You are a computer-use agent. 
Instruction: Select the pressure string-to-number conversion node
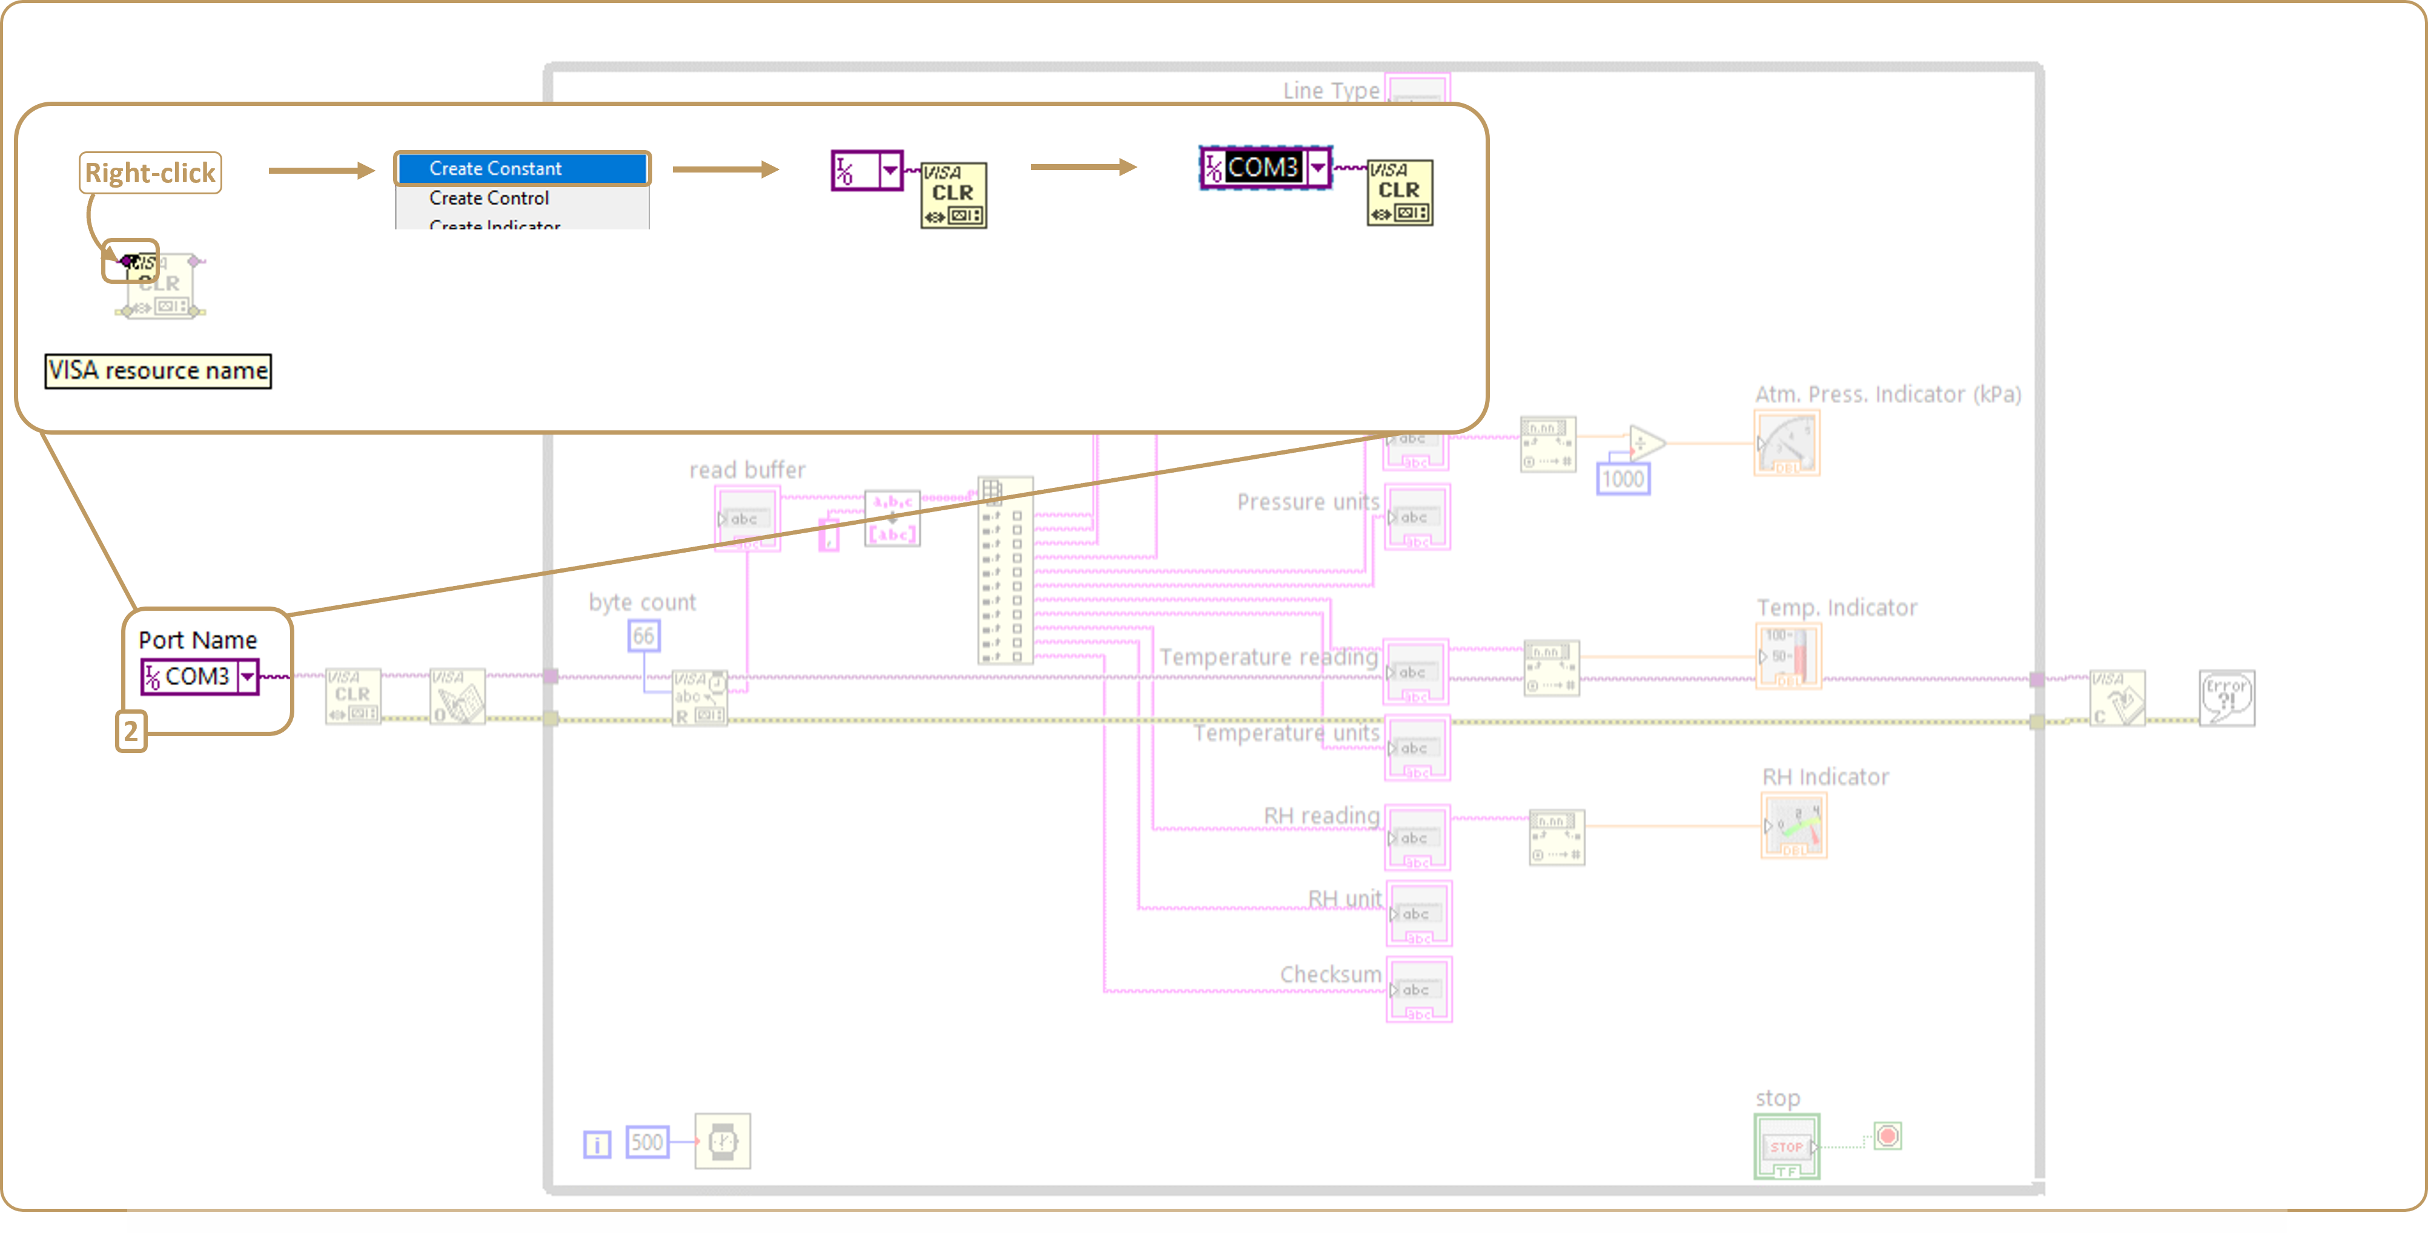(1549, 446)
